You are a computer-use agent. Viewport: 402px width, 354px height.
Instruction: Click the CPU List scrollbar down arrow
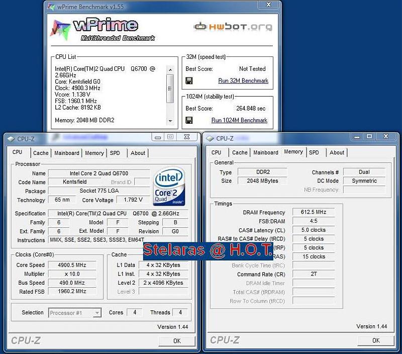click(170, 121)
